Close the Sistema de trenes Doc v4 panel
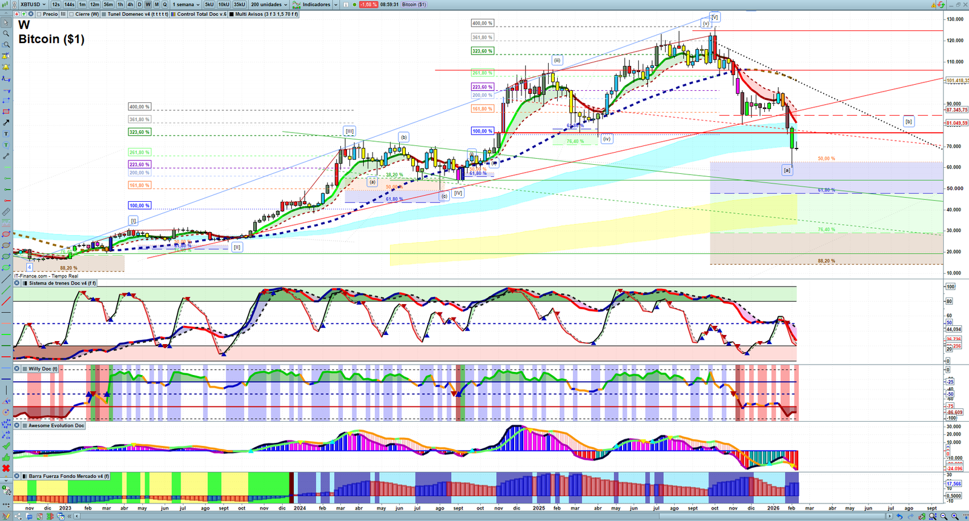969x521 pixels. (17, 283)
